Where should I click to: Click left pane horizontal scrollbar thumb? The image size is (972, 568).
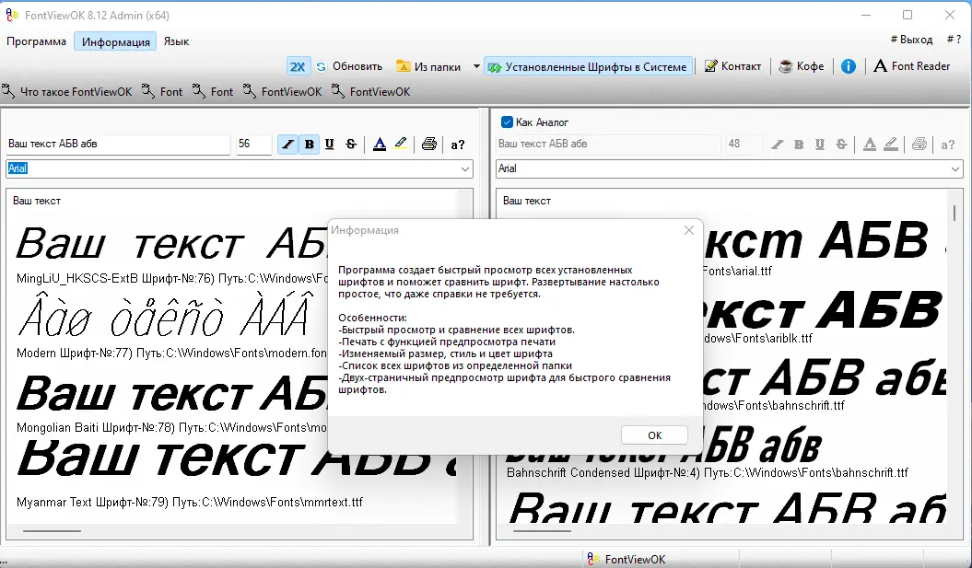coord(53,531)
